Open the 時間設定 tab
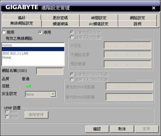 (x=99, y=18)
